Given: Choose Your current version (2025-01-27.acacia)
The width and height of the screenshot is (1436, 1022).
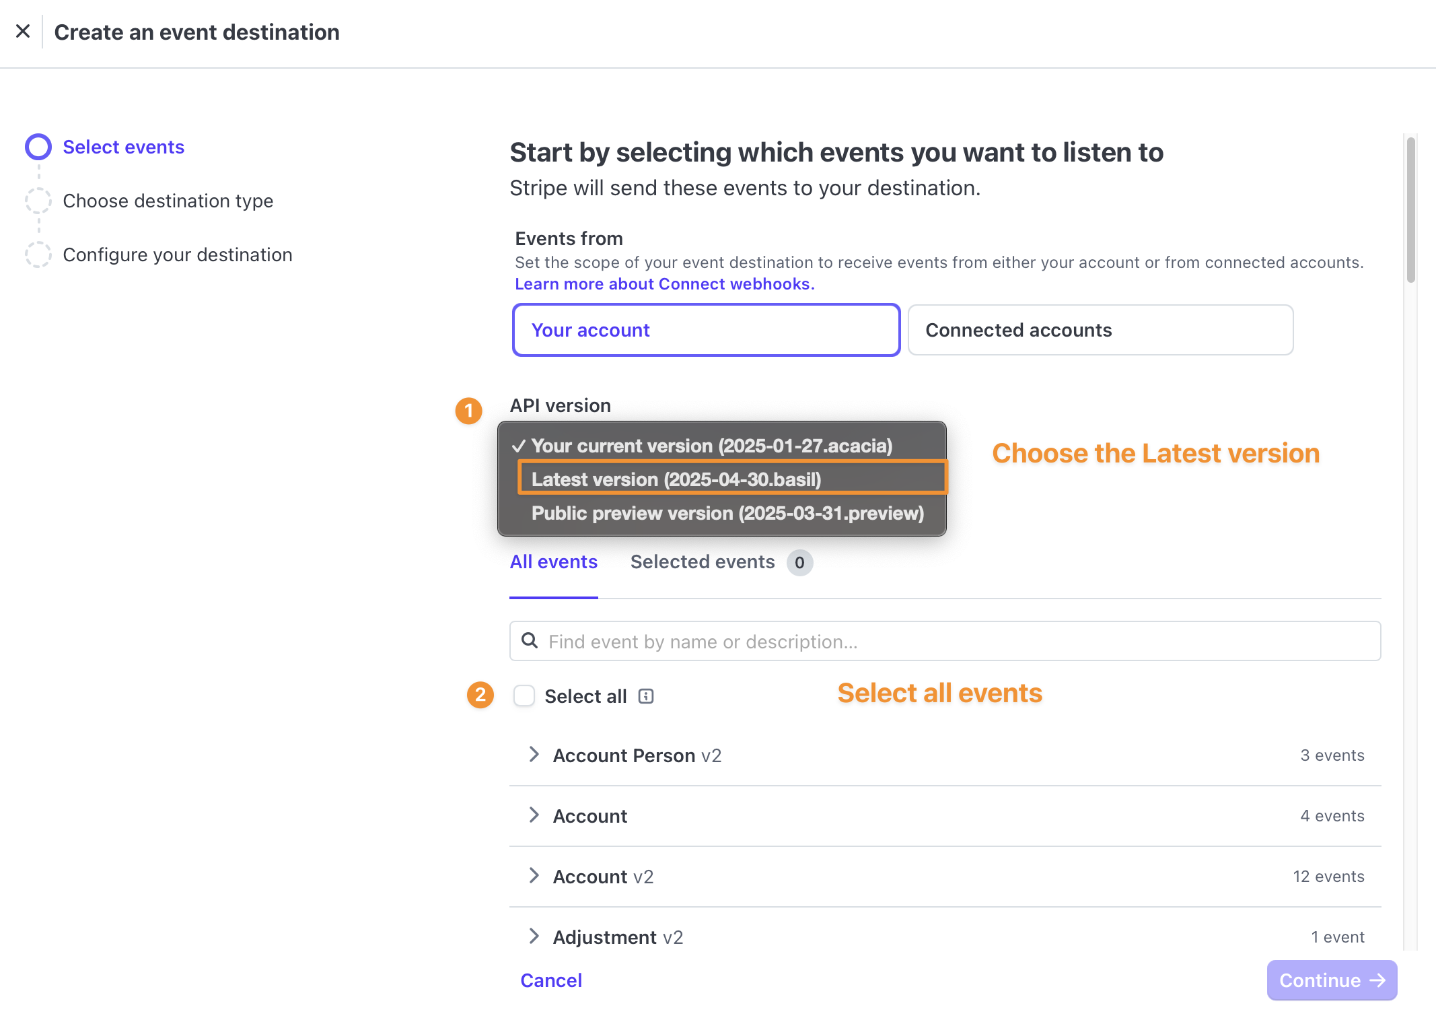Looking at the screenshot, I should 722,446.
